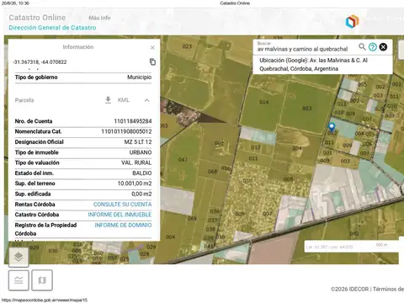The image size is (404, 303).
Task: Close the Información panel
Action: (152, 47)
